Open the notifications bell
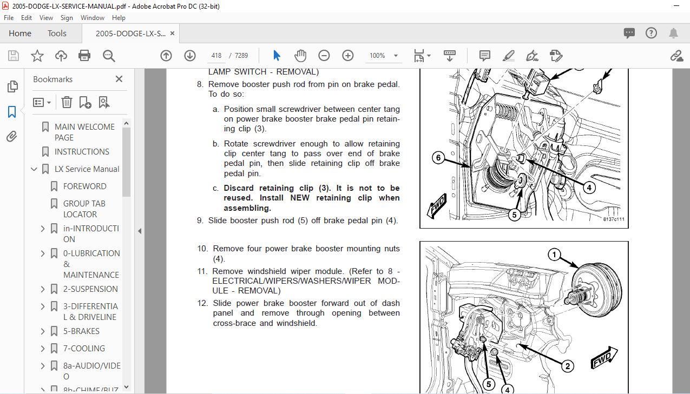 tap(674, 33)
